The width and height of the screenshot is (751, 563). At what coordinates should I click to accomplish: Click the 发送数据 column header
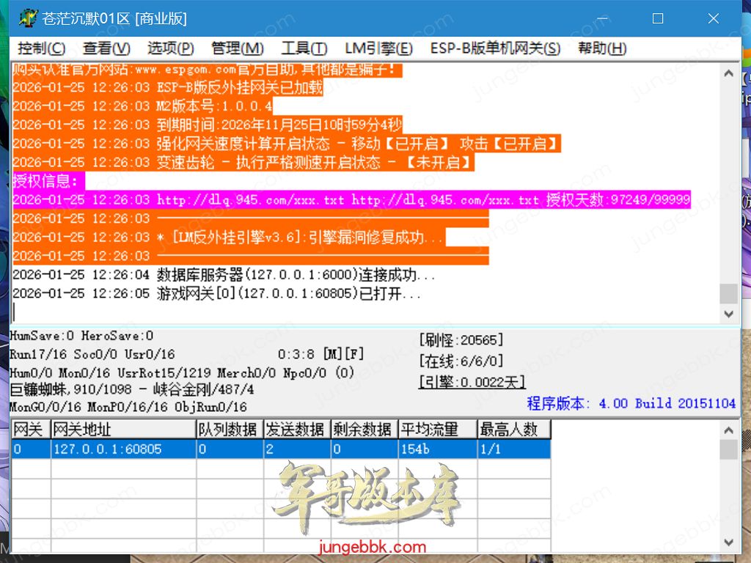pyautogui.click(x=296, y=429)
